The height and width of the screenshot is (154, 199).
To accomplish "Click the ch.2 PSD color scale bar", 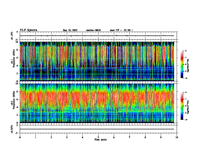I will (x=182, y=106).
